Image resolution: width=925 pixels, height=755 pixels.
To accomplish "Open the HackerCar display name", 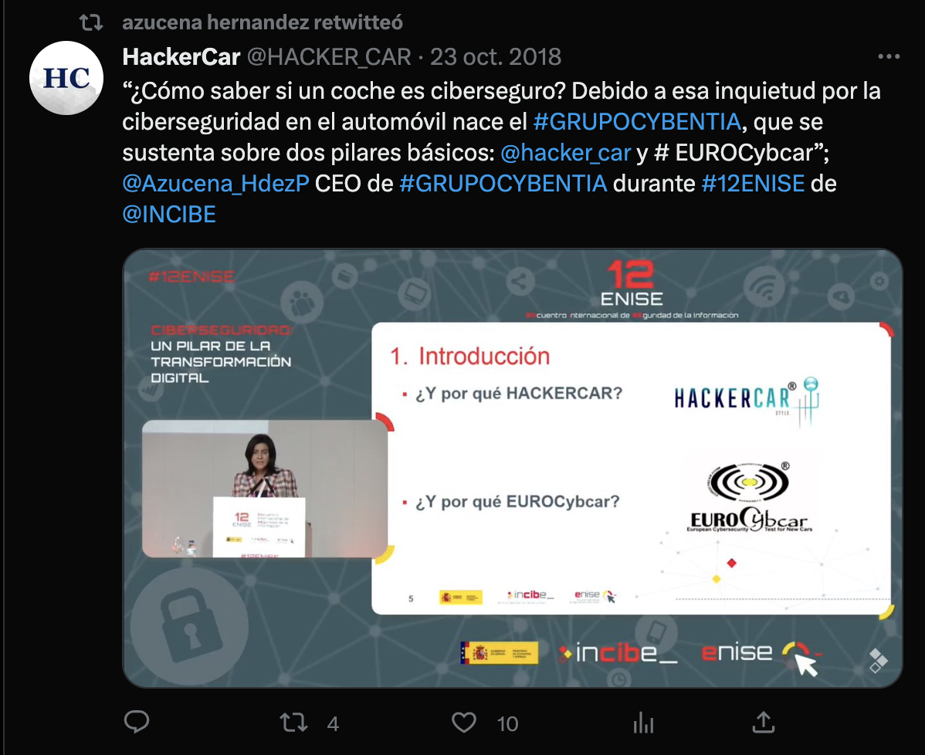I will coord(181,57).
